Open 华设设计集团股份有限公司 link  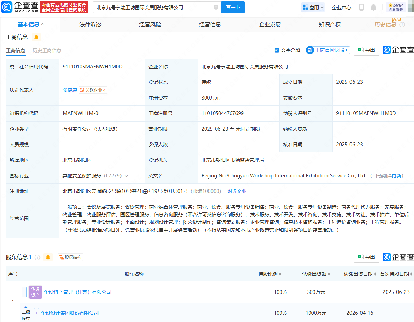tap(70, 313)
